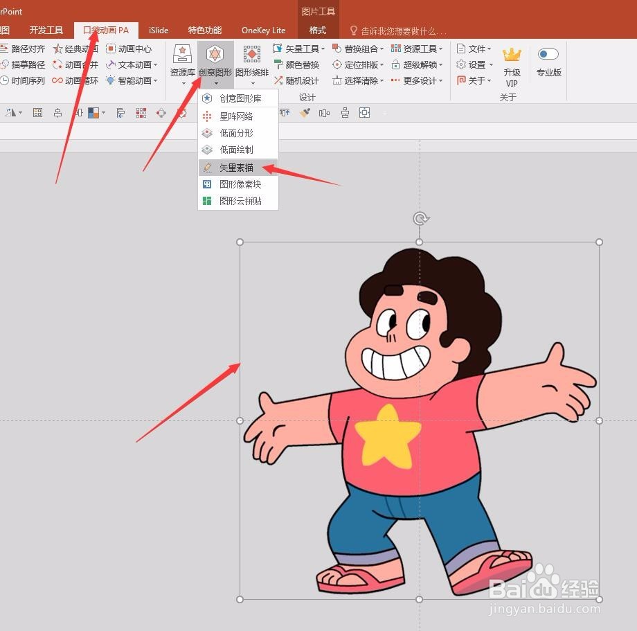Open 时间序列 time sequence tool
Image resolution: width=637 pixels, height=631 pixels.
pos(23,80)
